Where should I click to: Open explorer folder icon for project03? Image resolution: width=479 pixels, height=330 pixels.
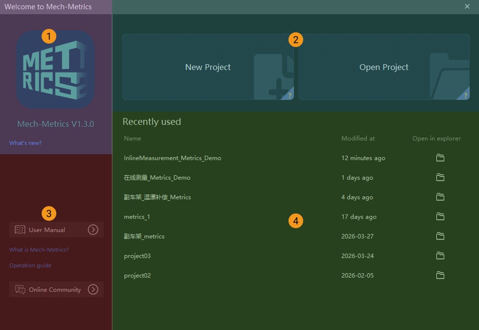tap(440, 256)
